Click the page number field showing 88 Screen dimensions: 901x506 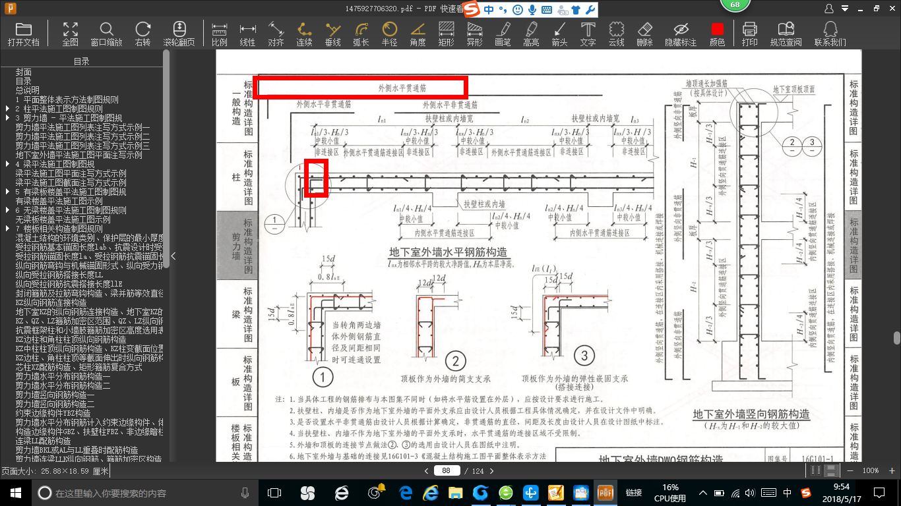click(x=447, y=470)
